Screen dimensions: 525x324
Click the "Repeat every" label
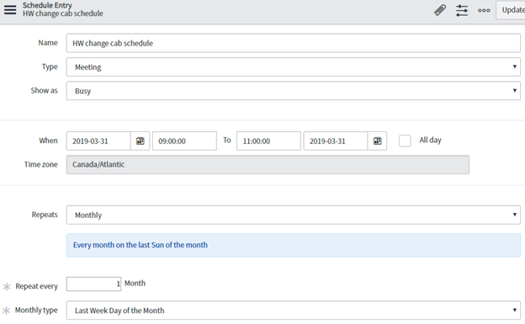[x=36, y=286]
